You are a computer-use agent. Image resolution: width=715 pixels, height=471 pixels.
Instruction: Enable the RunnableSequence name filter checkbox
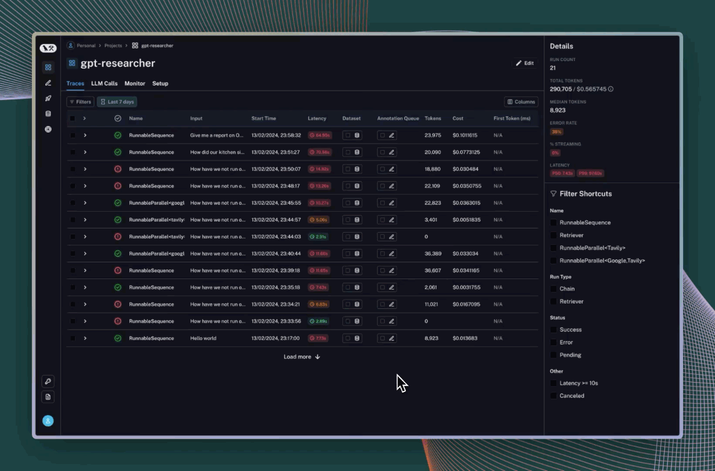(553, 223)
